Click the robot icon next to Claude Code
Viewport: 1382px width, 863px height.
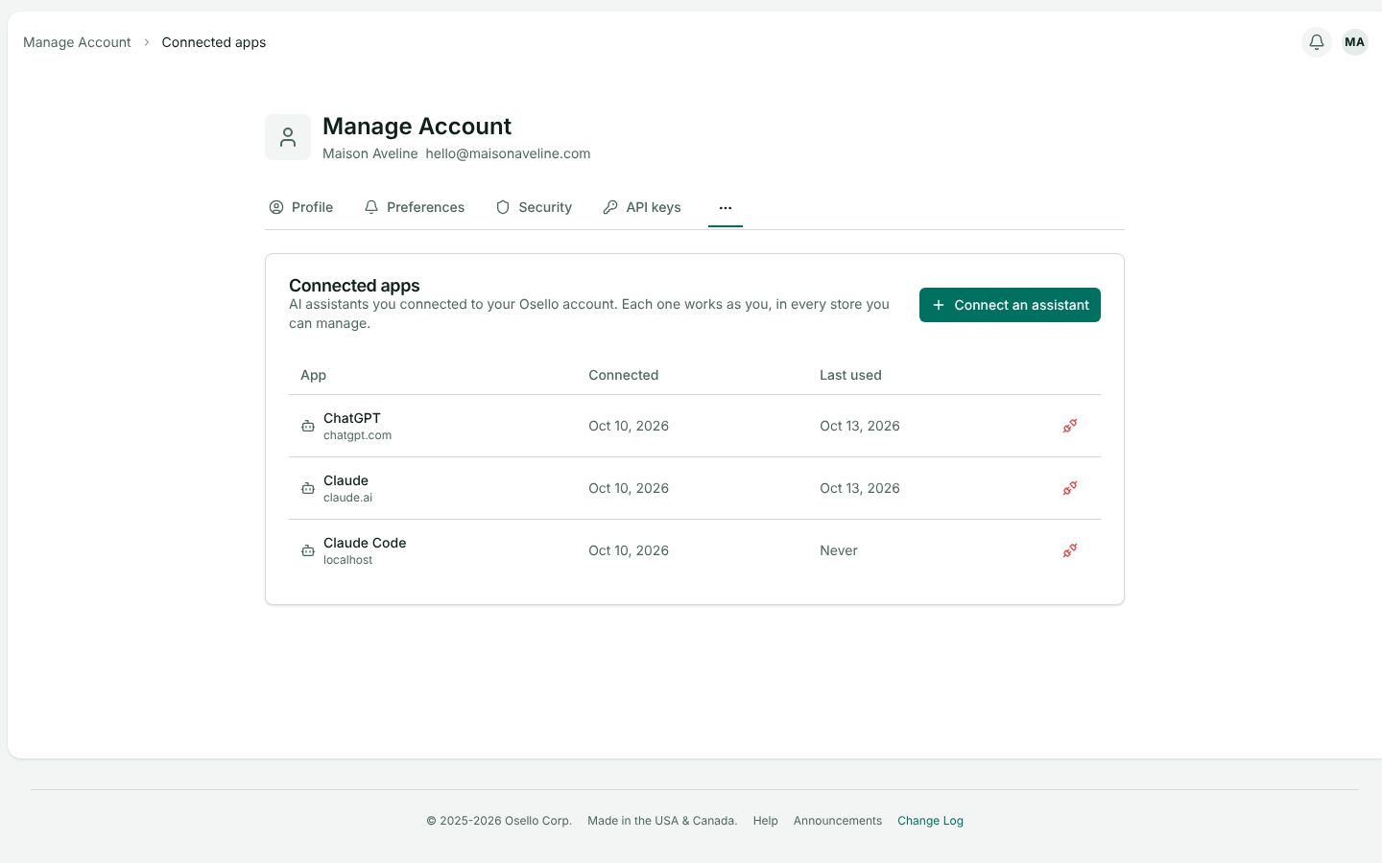click(x=308, y=550)
